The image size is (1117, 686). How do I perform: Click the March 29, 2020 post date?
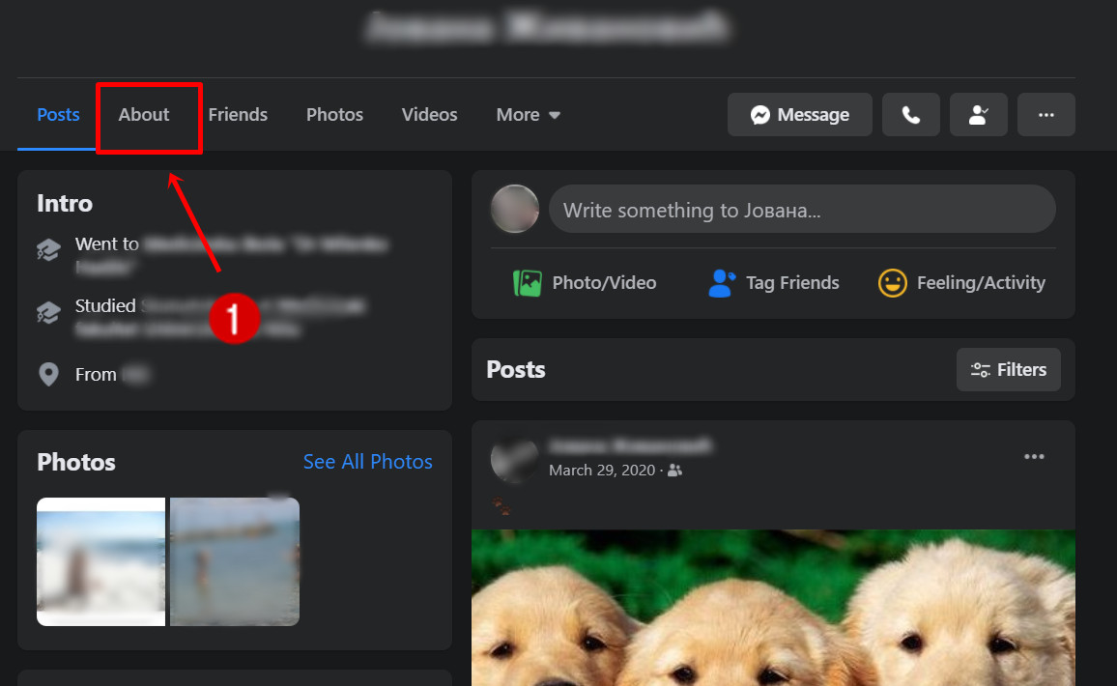click(x=602, y=471)
